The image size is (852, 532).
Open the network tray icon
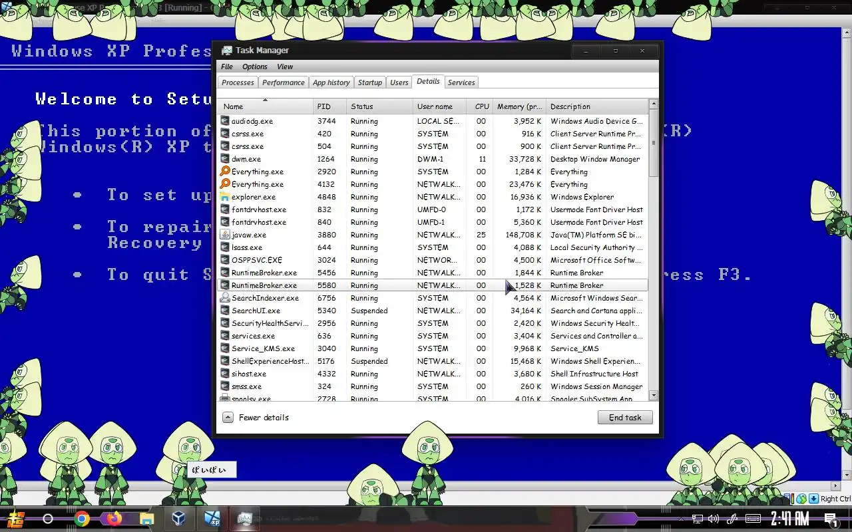697,519
